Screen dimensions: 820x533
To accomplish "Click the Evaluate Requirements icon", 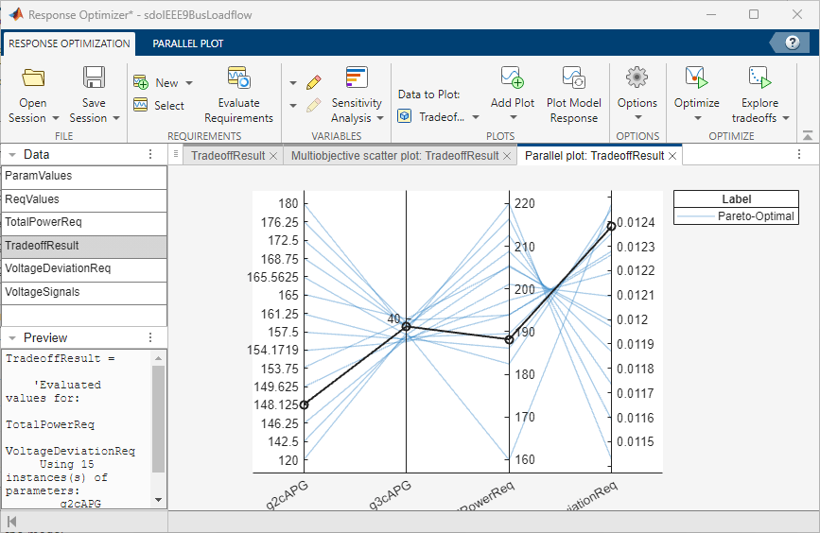I will pos(238,79).
